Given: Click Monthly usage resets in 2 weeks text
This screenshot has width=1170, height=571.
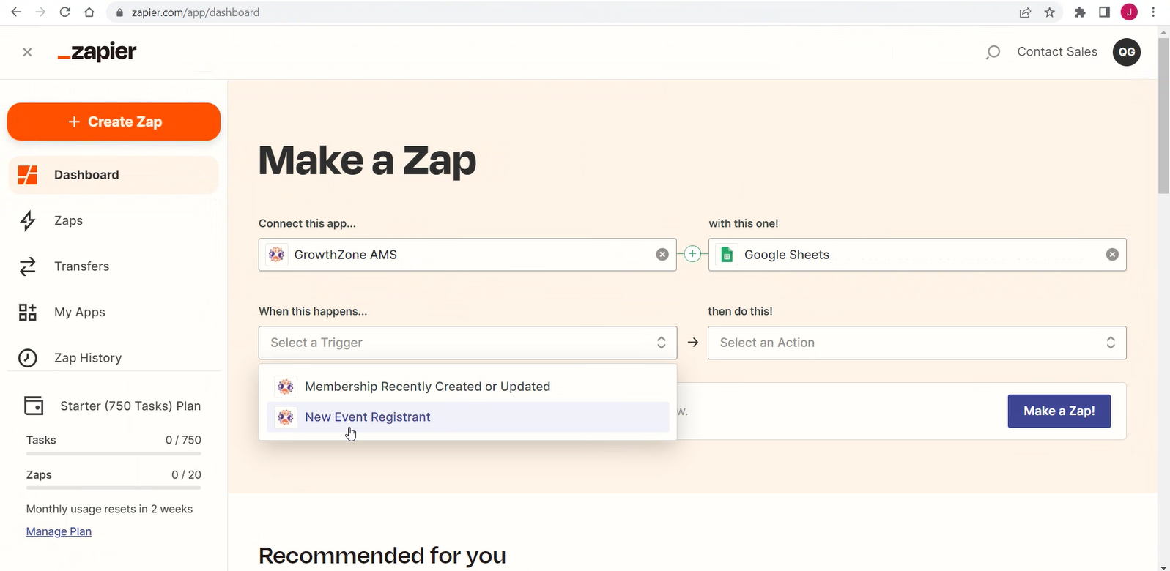Looking at the screenshot, I should 109,510.
